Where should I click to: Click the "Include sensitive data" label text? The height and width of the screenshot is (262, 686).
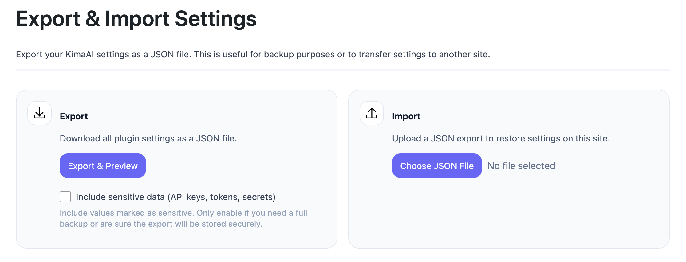120,197
